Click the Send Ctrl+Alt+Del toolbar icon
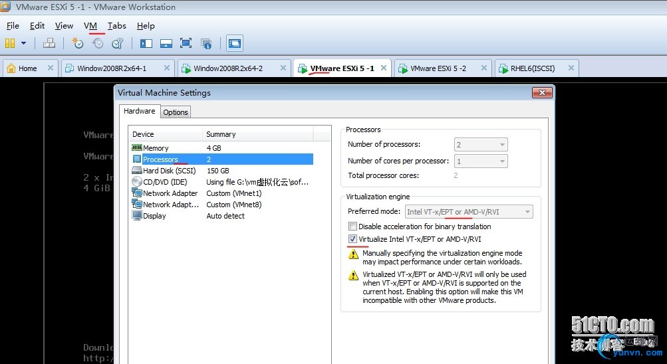This screenshot has width=667, height=364. pos(49,43)
